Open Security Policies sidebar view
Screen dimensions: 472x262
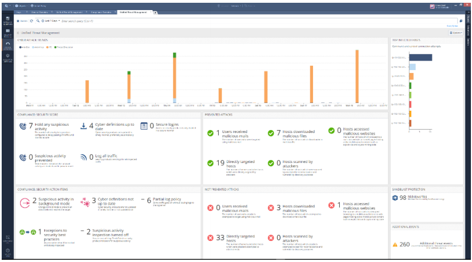[x=8, y=33]
